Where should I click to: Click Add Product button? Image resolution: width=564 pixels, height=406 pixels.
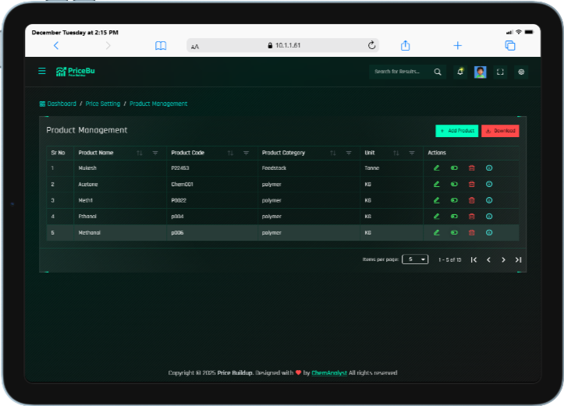tap(457, 131)
